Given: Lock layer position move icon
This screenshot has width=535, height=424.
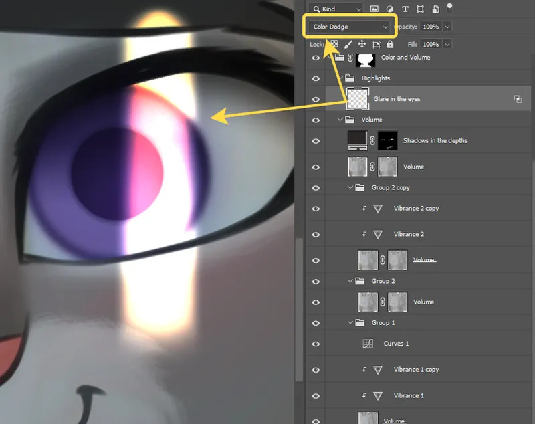Looking at the screenshot, I should point(362,44).
